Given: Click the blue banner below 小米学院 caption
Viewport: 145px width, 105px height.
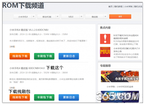Looking at the screenshot, I should (x=120, y=97).
